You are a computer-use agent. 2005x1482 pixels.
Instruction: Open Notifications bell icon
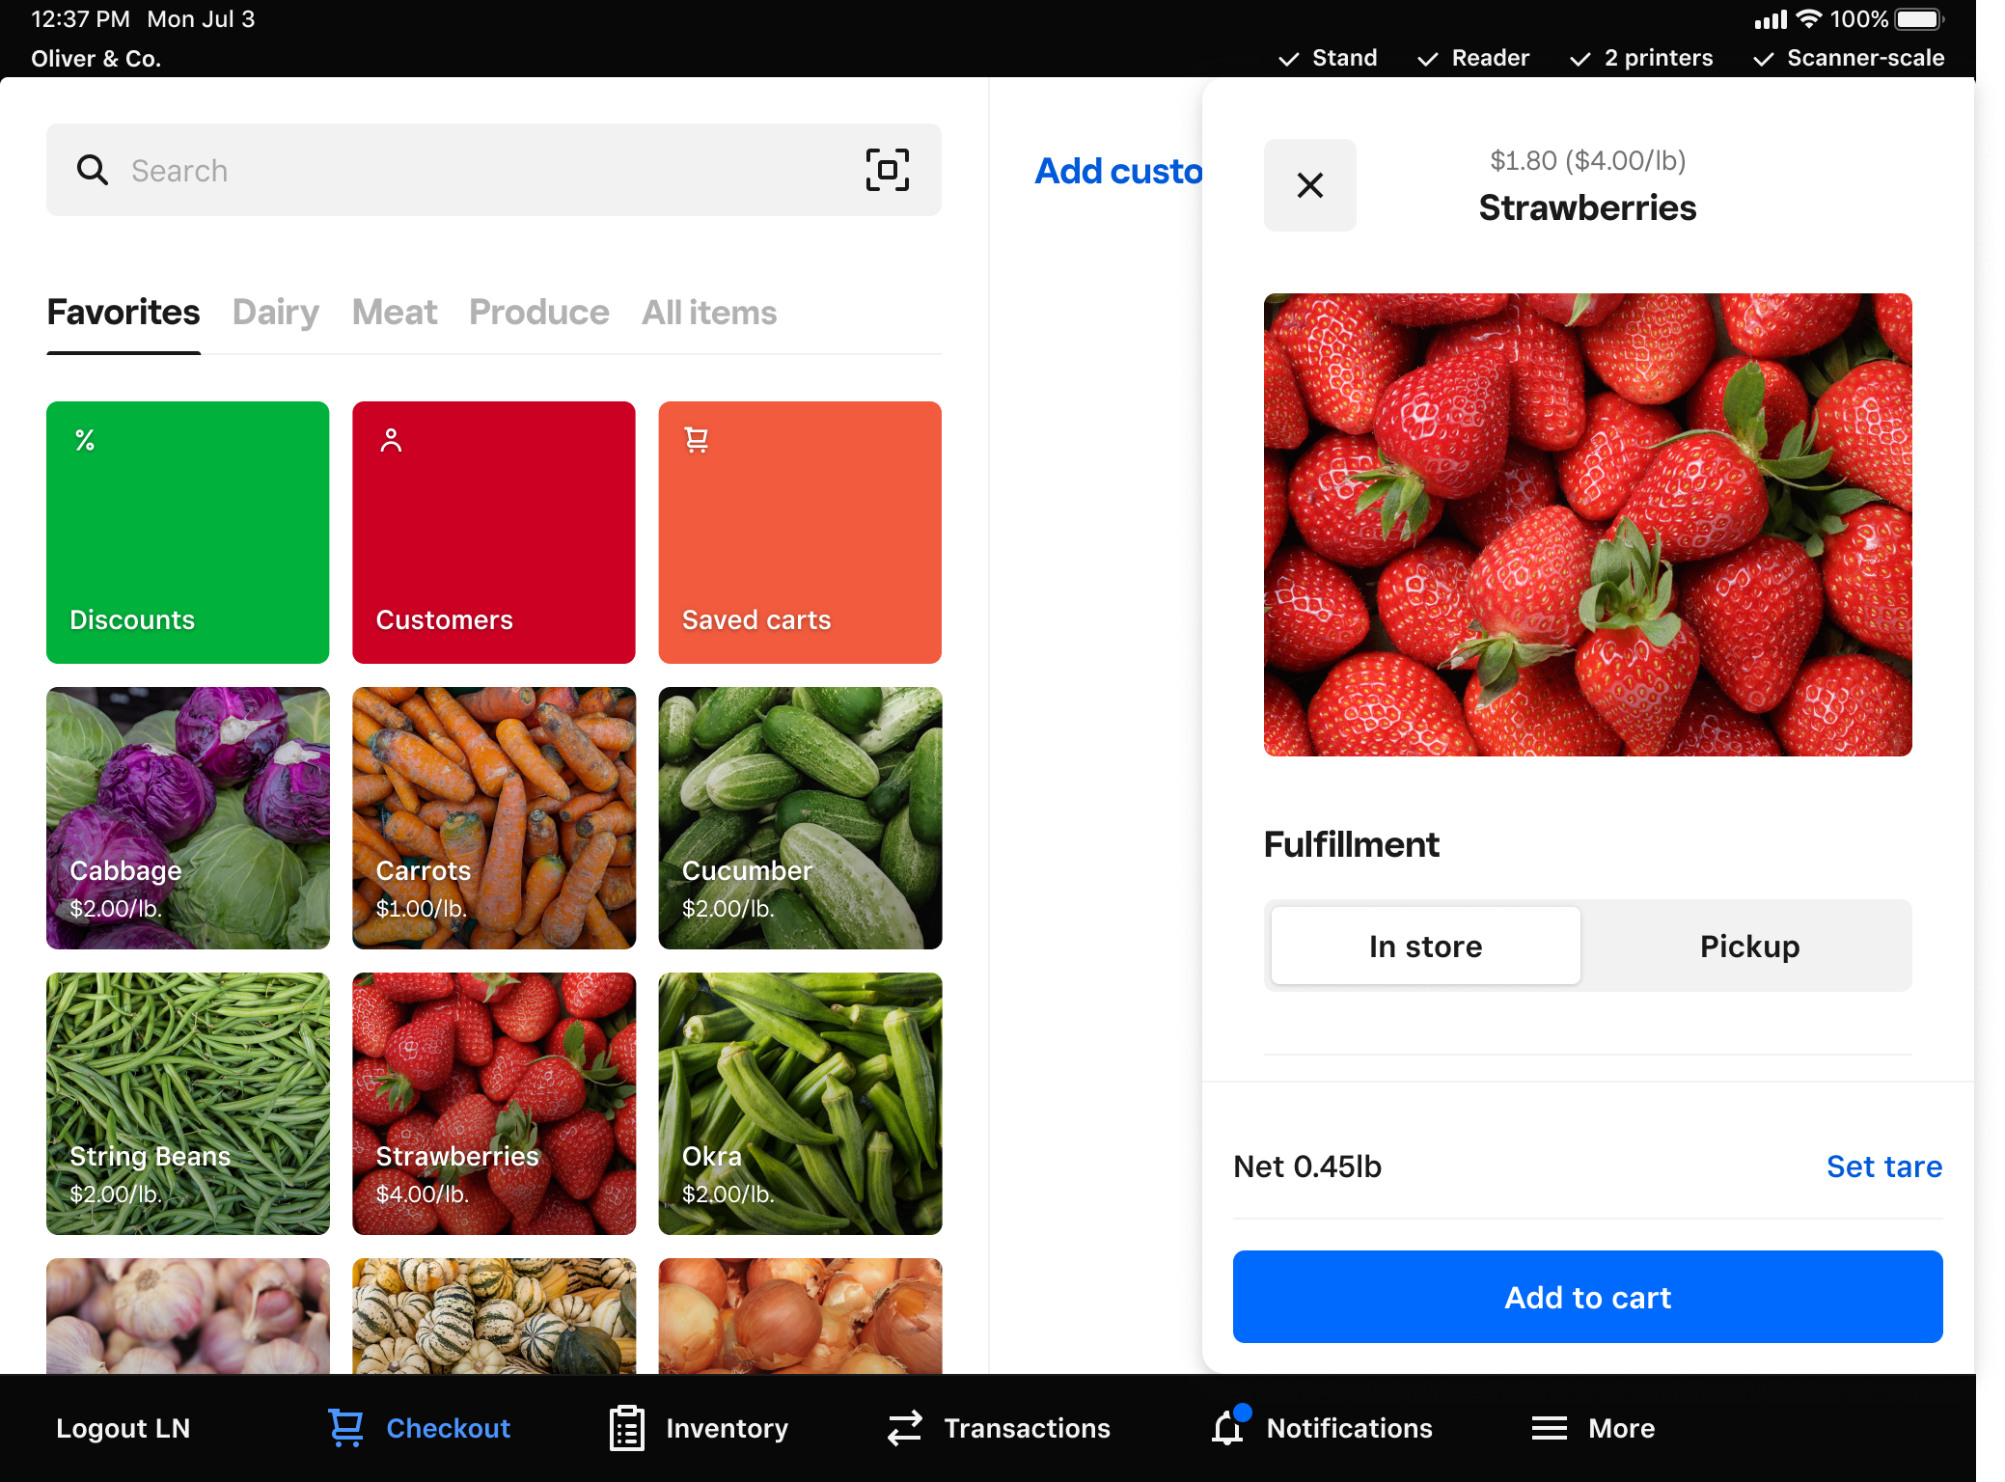point(1229,1427)
